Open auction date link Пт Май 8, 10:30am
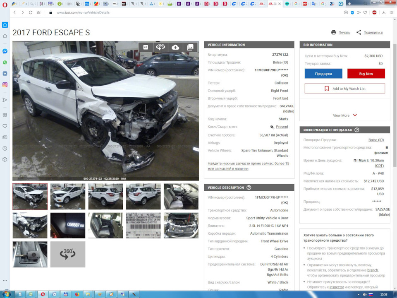Viewport: 397px width, 298px height. tap(368, 163)
